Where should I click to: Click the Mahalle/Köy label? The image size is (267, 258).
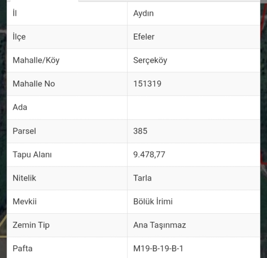pos(36,61)
